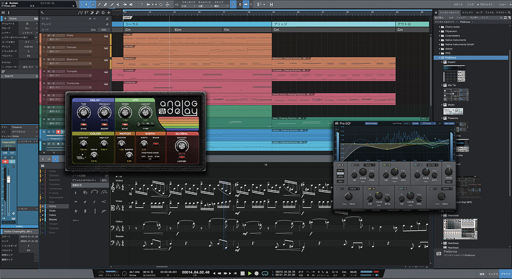Click Record in the transport bar

257,273
